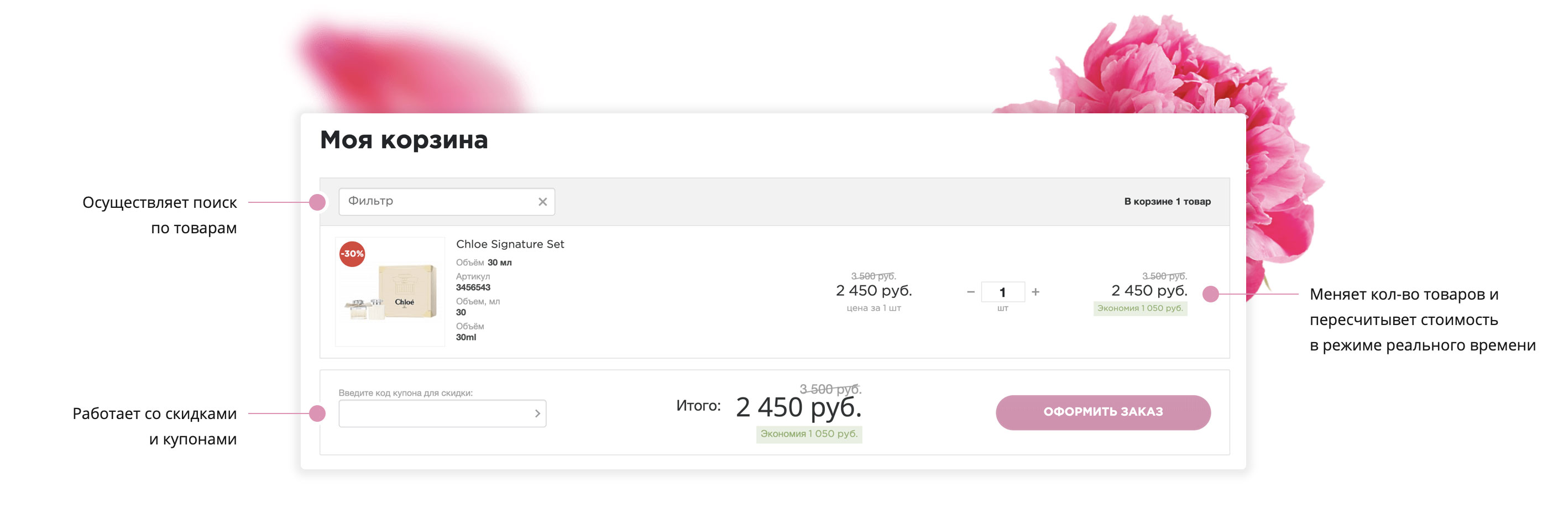The height and width of the screenshot is (513, 1548).
Task: Decrease quantity with the minus icon
Action: (x=970, y=292)
